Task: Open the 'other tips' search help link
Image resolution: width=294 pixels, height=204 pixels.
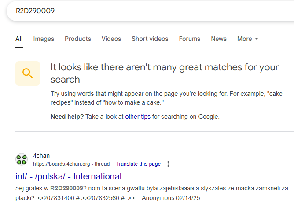Action: [138, 117]
